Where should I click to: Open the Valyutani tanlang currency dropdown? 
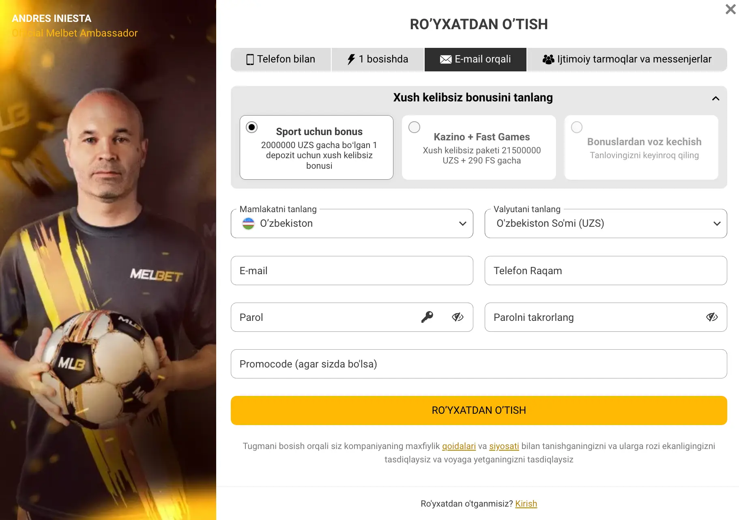pos(716,223)
